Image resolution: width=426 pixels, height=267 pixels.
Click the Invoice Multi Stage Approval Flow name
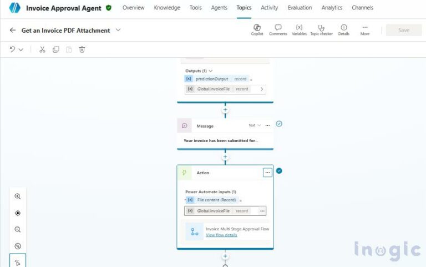coord(237,229)
